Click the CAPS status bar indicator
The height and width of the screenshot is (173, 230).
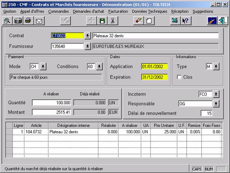pyautogui.click(x=197, y=169)
